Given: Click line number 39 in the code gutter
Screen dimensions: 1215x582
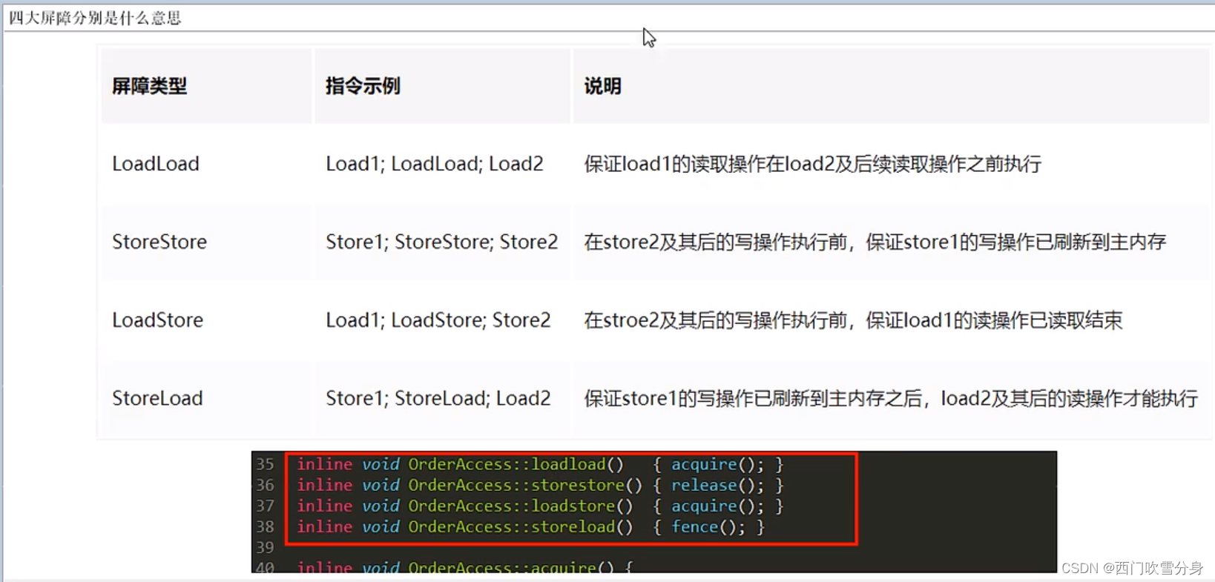Looking at the screenshot, I should click(265, 547).
